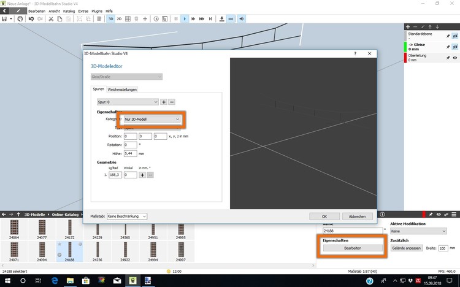Toggle visibility of Standardebene layer
Image resolution: width=460 pixels, height=287 pixels.
[x=455, y=36]
